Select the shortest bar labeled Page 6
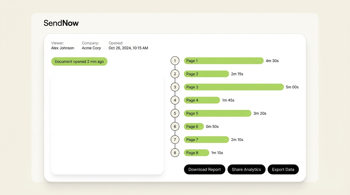The image size is (350, 195). (x=194, y=126)
